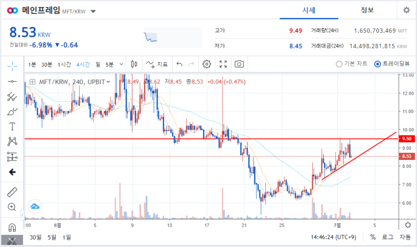Click the 7월 date axis label
This screenshot has height=247, width=417.
[337, 226]
